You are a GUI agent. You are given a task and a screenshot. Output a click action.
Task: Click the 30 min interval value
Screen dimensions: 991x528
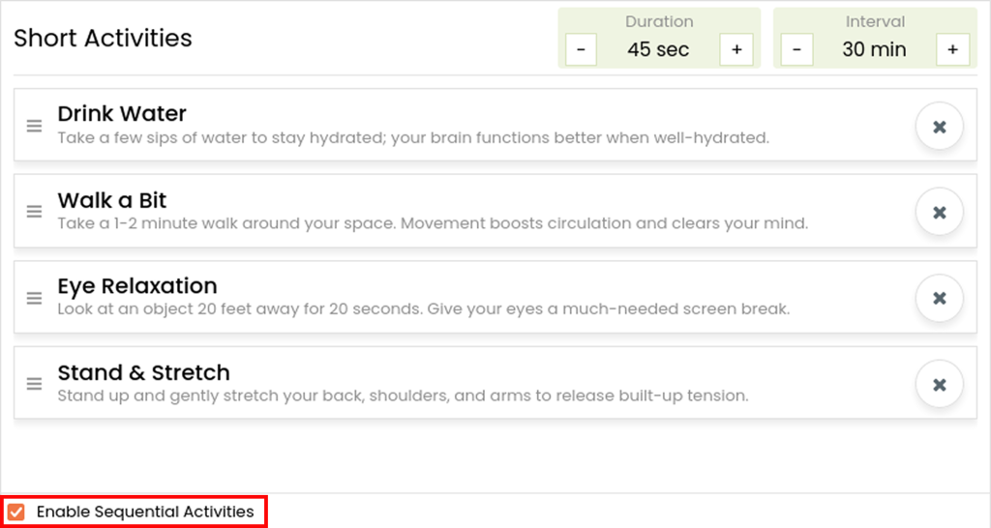coord(874,49)
